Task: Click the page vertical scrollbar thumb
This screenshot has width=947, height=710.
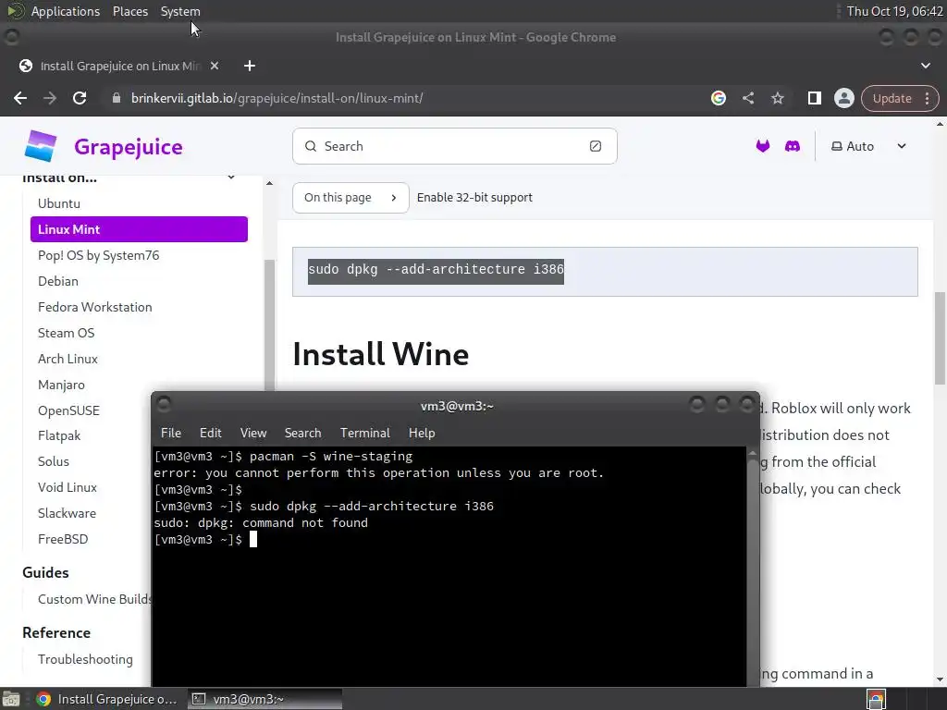Action: click(940, 337)
